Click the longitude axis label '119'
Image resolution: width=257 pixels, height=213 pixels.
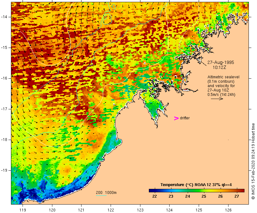tap(23, 210)
